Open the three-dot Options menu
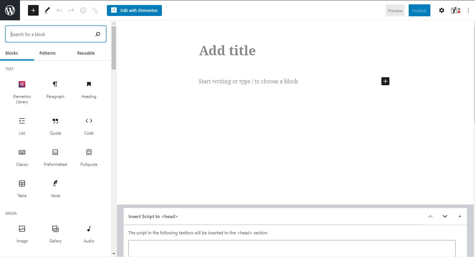The width and height of the screenshot is (475, 257). click(x=469, y=10)
